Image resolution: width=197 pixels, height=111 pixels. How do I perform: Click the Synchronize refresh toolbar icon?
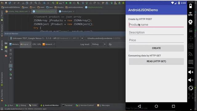coord(10,3)
